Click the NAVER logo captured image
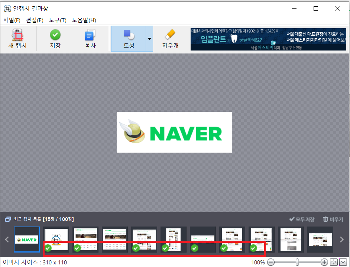The width and height of the screenshot is (350, 267). pyautogui.click(x=174, y=132)
